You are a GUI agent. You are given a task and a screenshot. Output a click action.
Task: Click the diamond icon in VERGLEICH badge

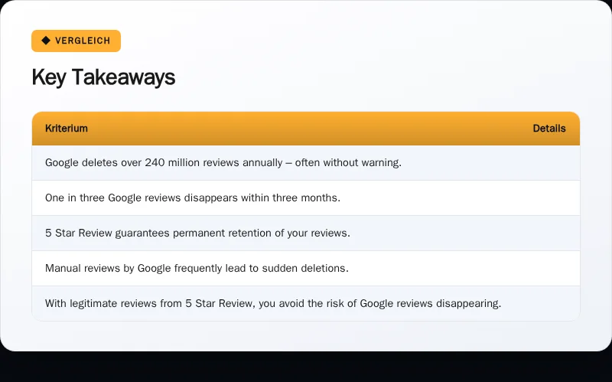[x=46, y=41]
